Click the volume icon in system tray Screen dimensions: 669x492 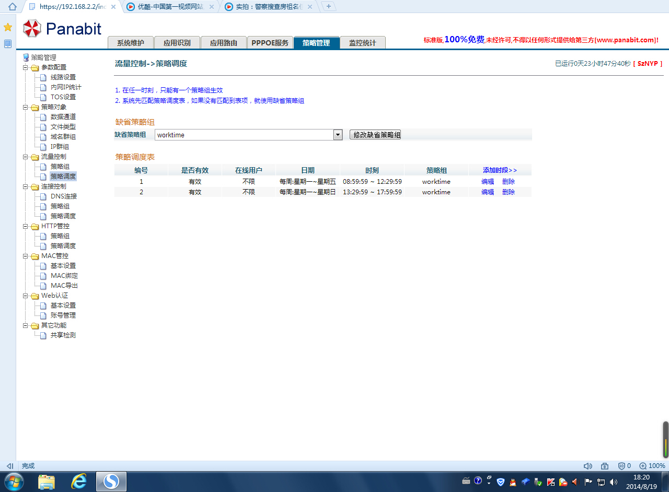pos(613,482)
